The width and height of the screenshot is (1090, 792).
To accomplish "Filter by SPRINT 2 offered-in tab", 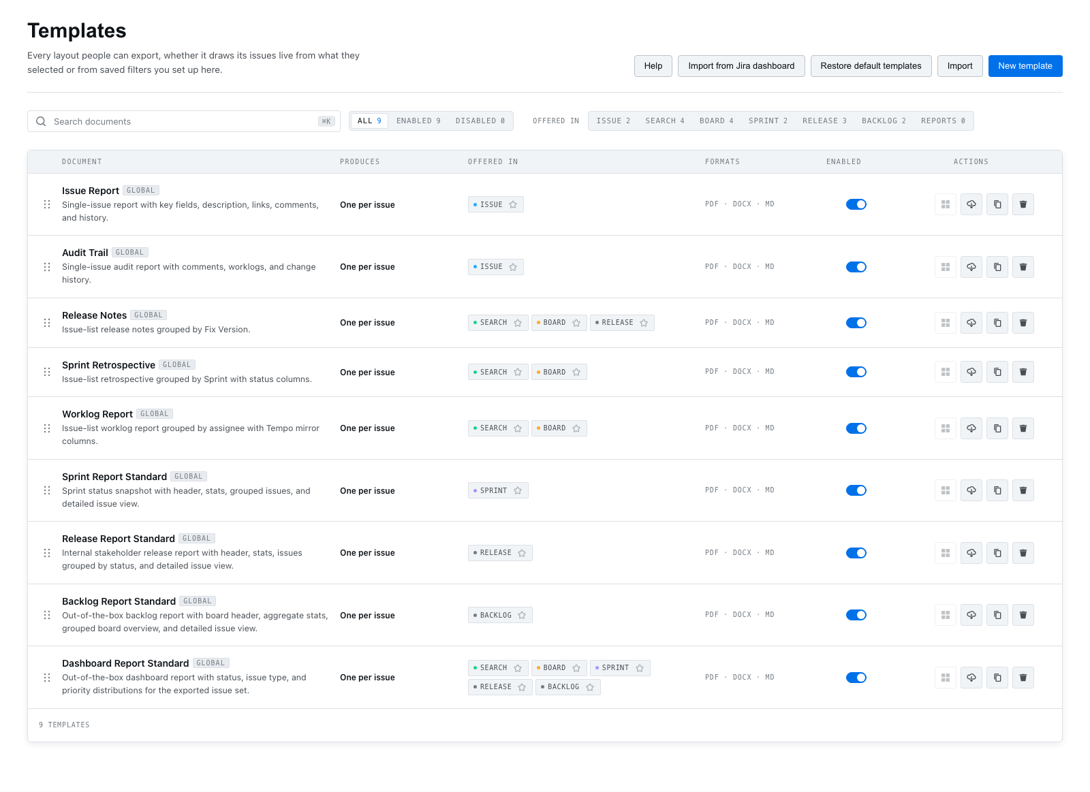I will (x=768, y=121).
